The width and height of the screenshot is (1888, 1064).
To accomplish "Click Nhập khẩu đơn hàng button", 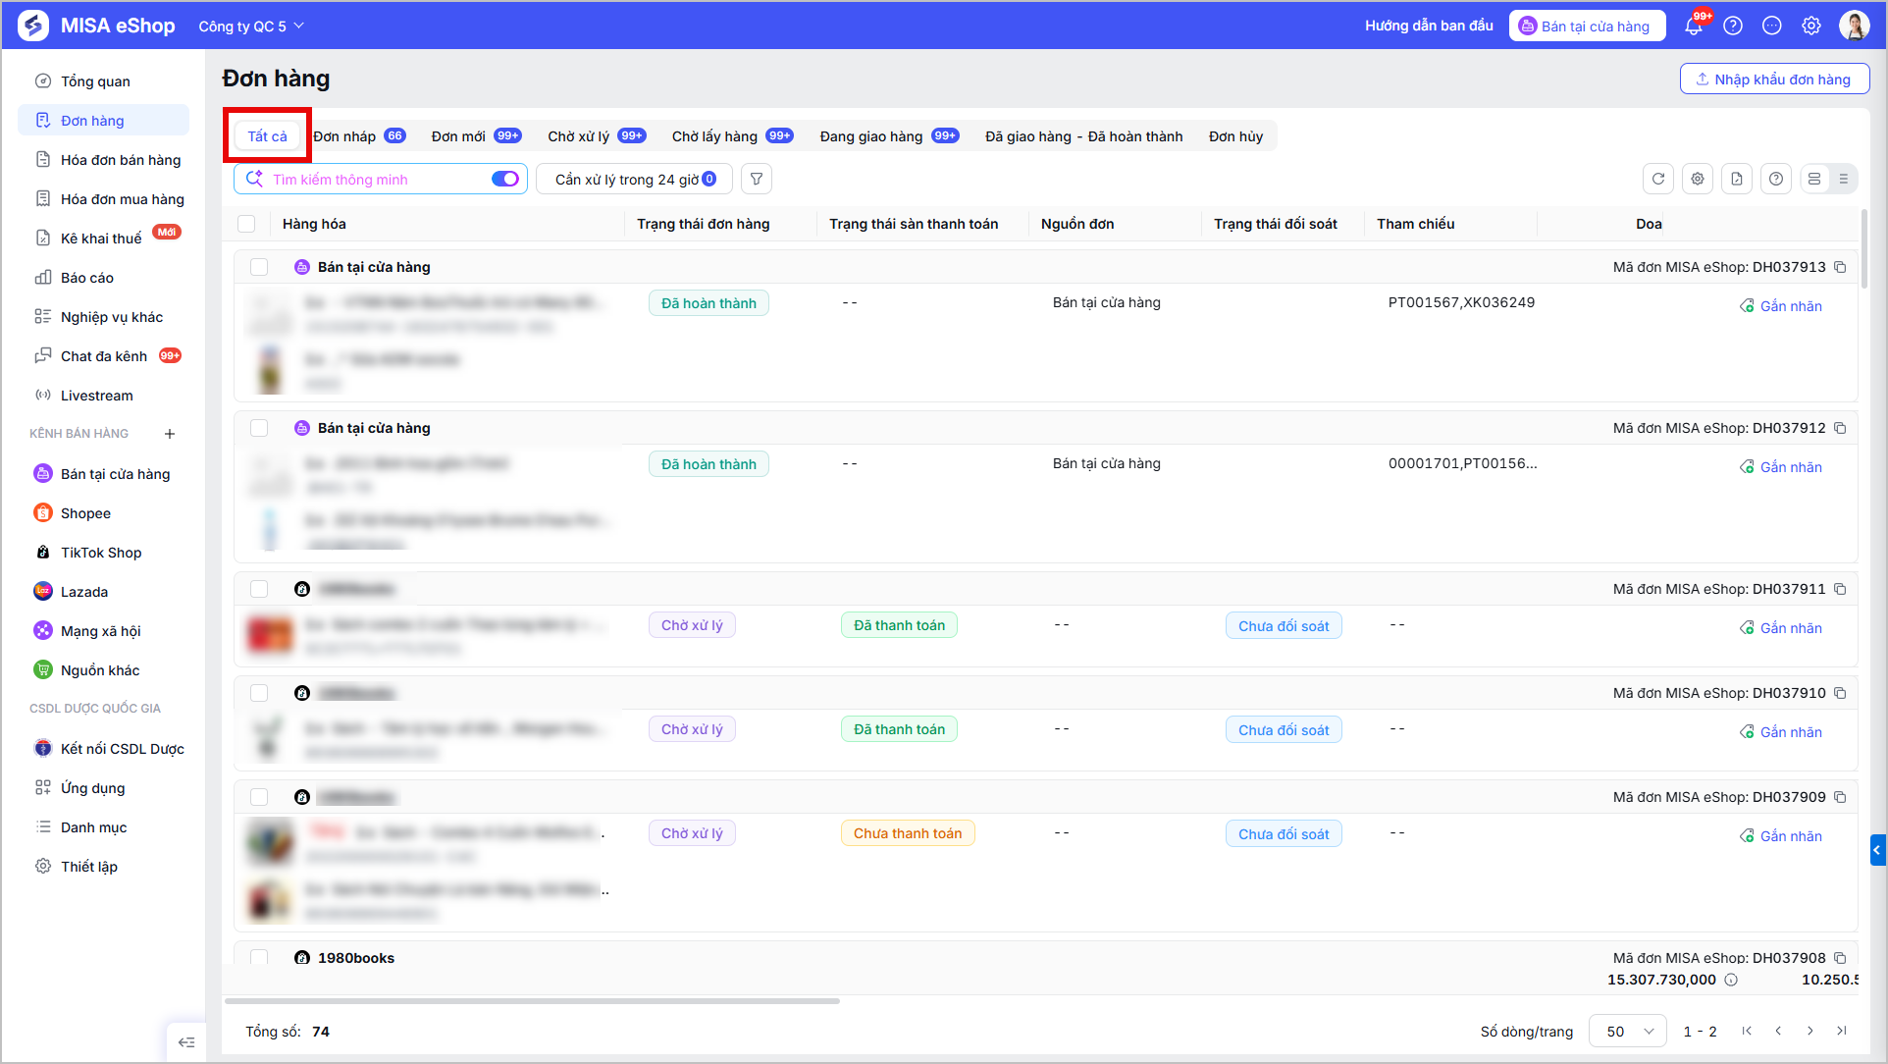I will click(x=1774, y=80).
